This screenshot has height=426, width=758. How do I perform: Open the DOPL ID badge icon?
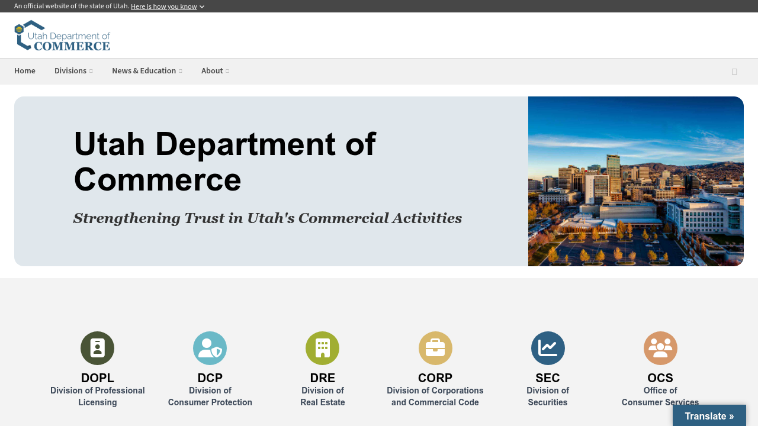click(97, 348)
